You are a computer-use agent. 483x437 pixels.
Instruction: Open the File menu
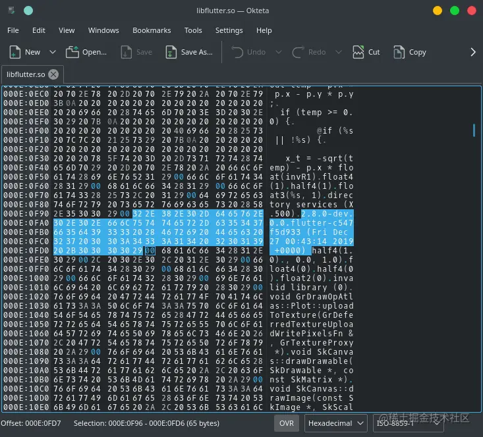pyautogui.click(x=13, y=30)
